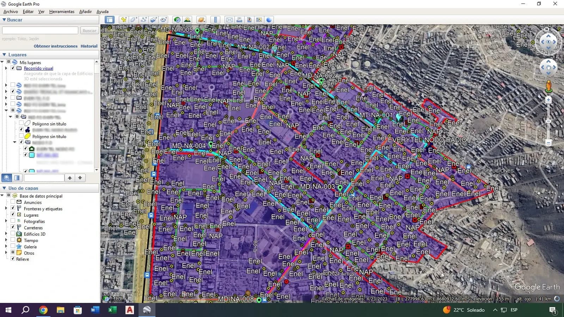Move item up with arrow button

tap(70, 178)
